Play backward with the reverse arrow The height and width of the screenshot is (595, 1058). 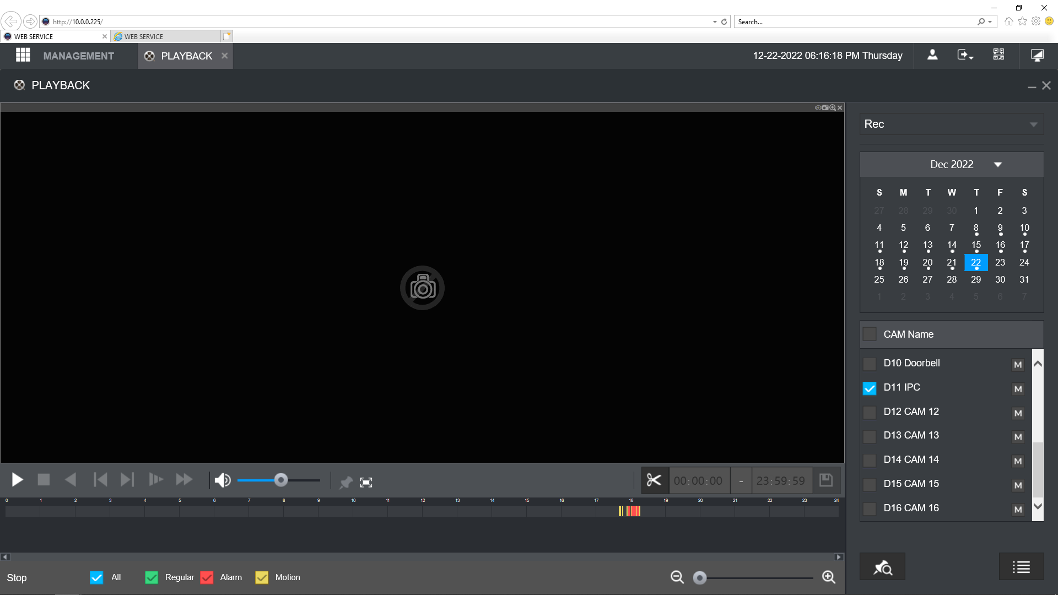[x=71, y=480]
